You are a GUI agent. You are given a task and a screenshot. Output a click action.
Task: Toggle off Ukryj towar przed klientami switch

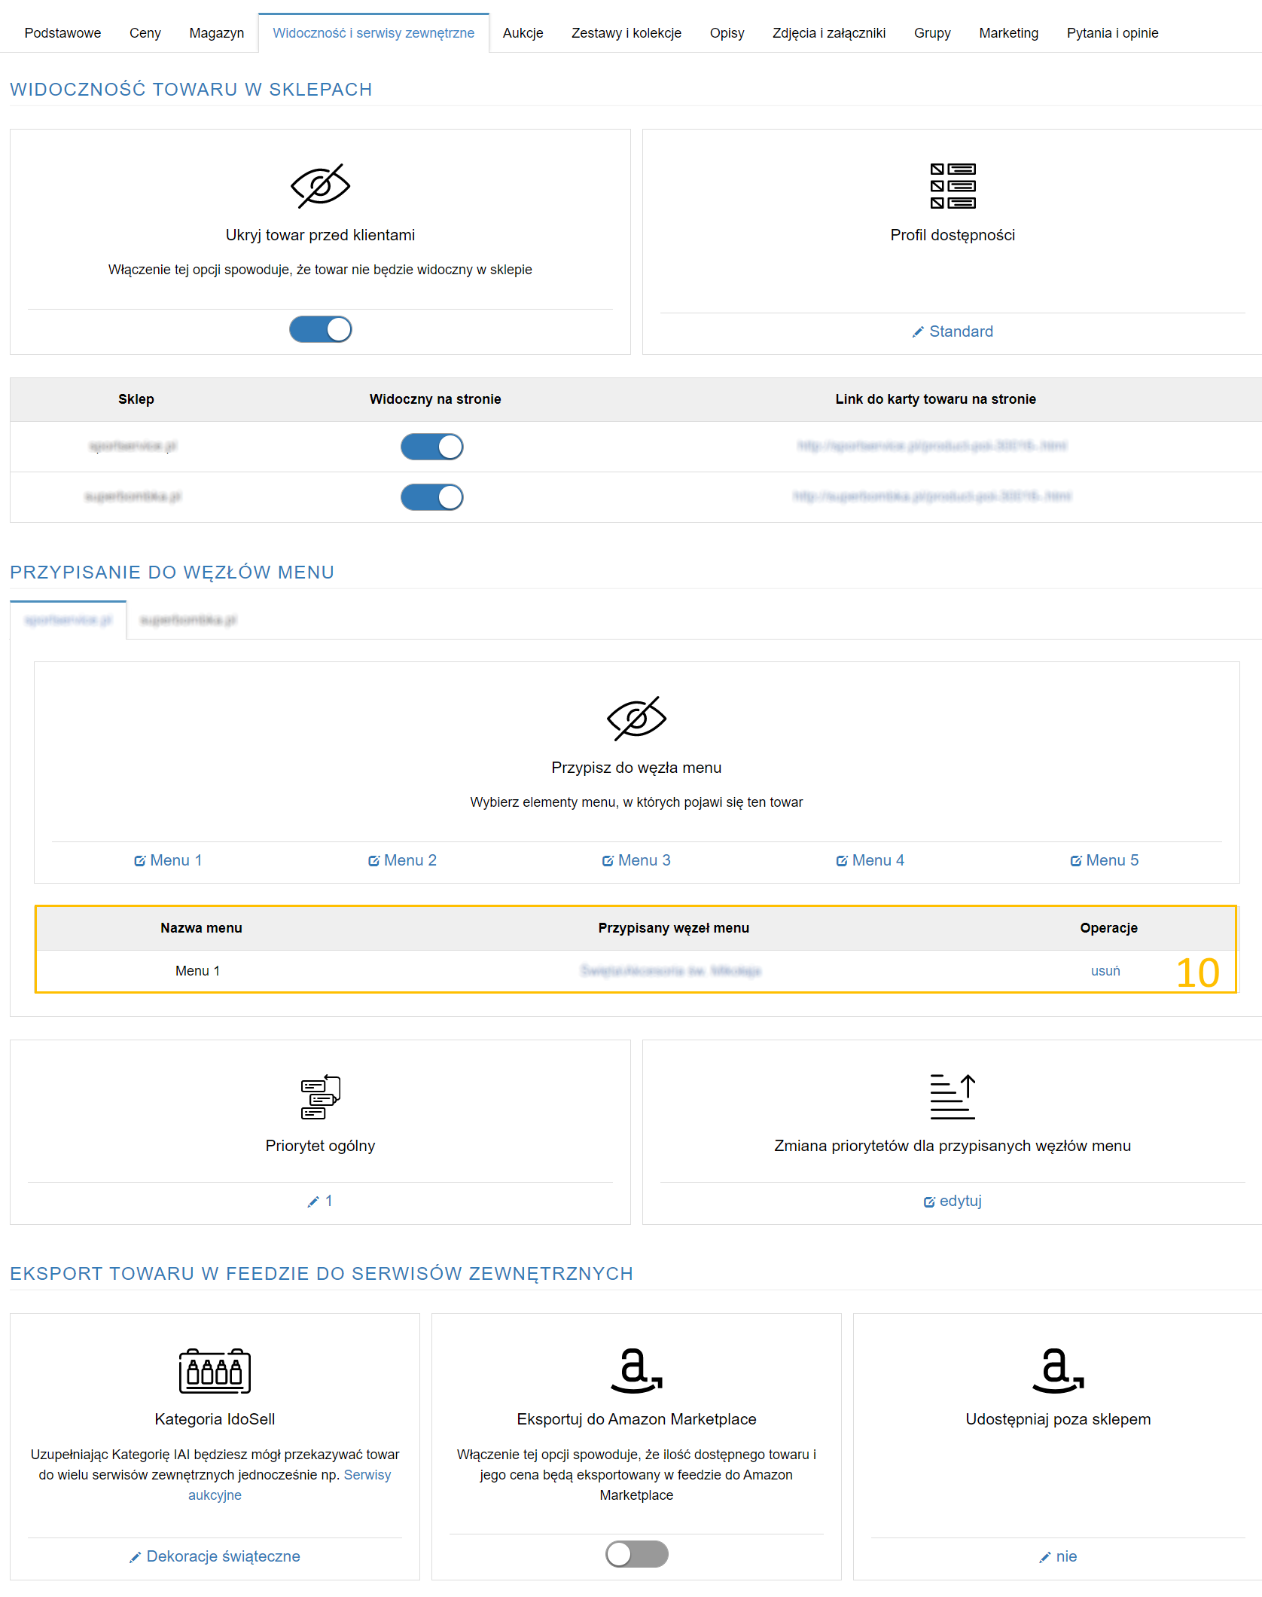(x=320, y=329)
